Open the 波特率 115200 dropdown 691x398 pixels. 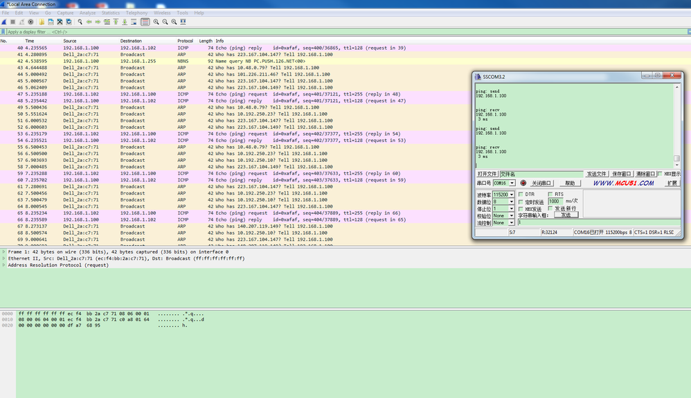(x=512, y=195)
